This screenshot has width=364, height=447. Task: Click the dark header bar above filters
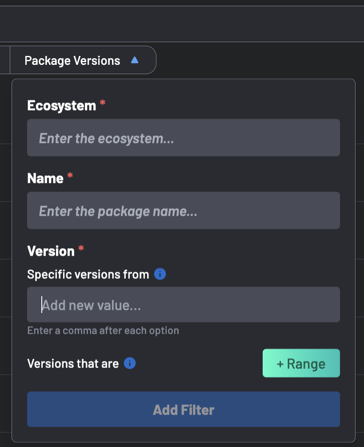(182, 24)
